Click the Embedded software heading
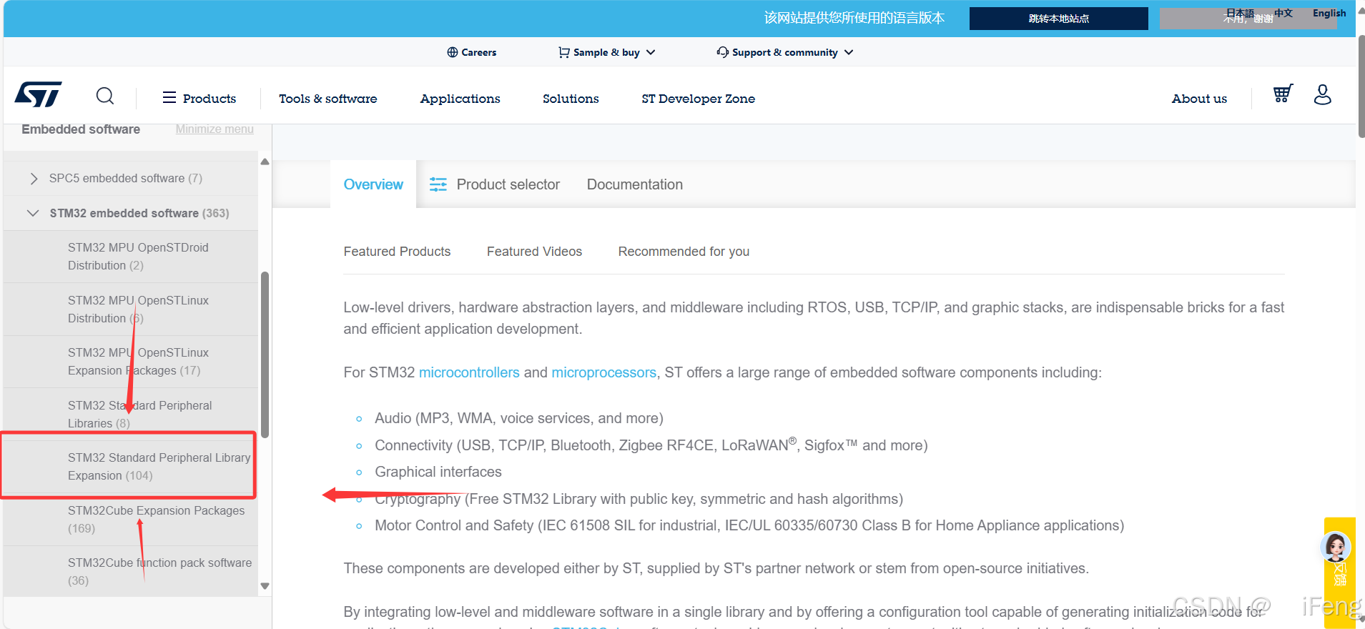The image size is (1365, 629). coord(81,129)
